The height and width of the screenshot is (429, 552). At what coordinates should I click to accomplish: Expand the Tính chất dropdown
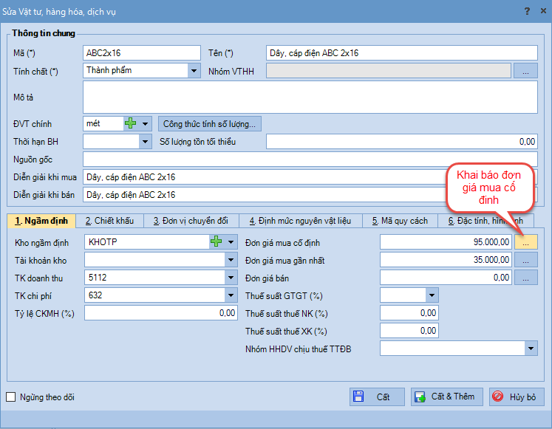point(194,71)
